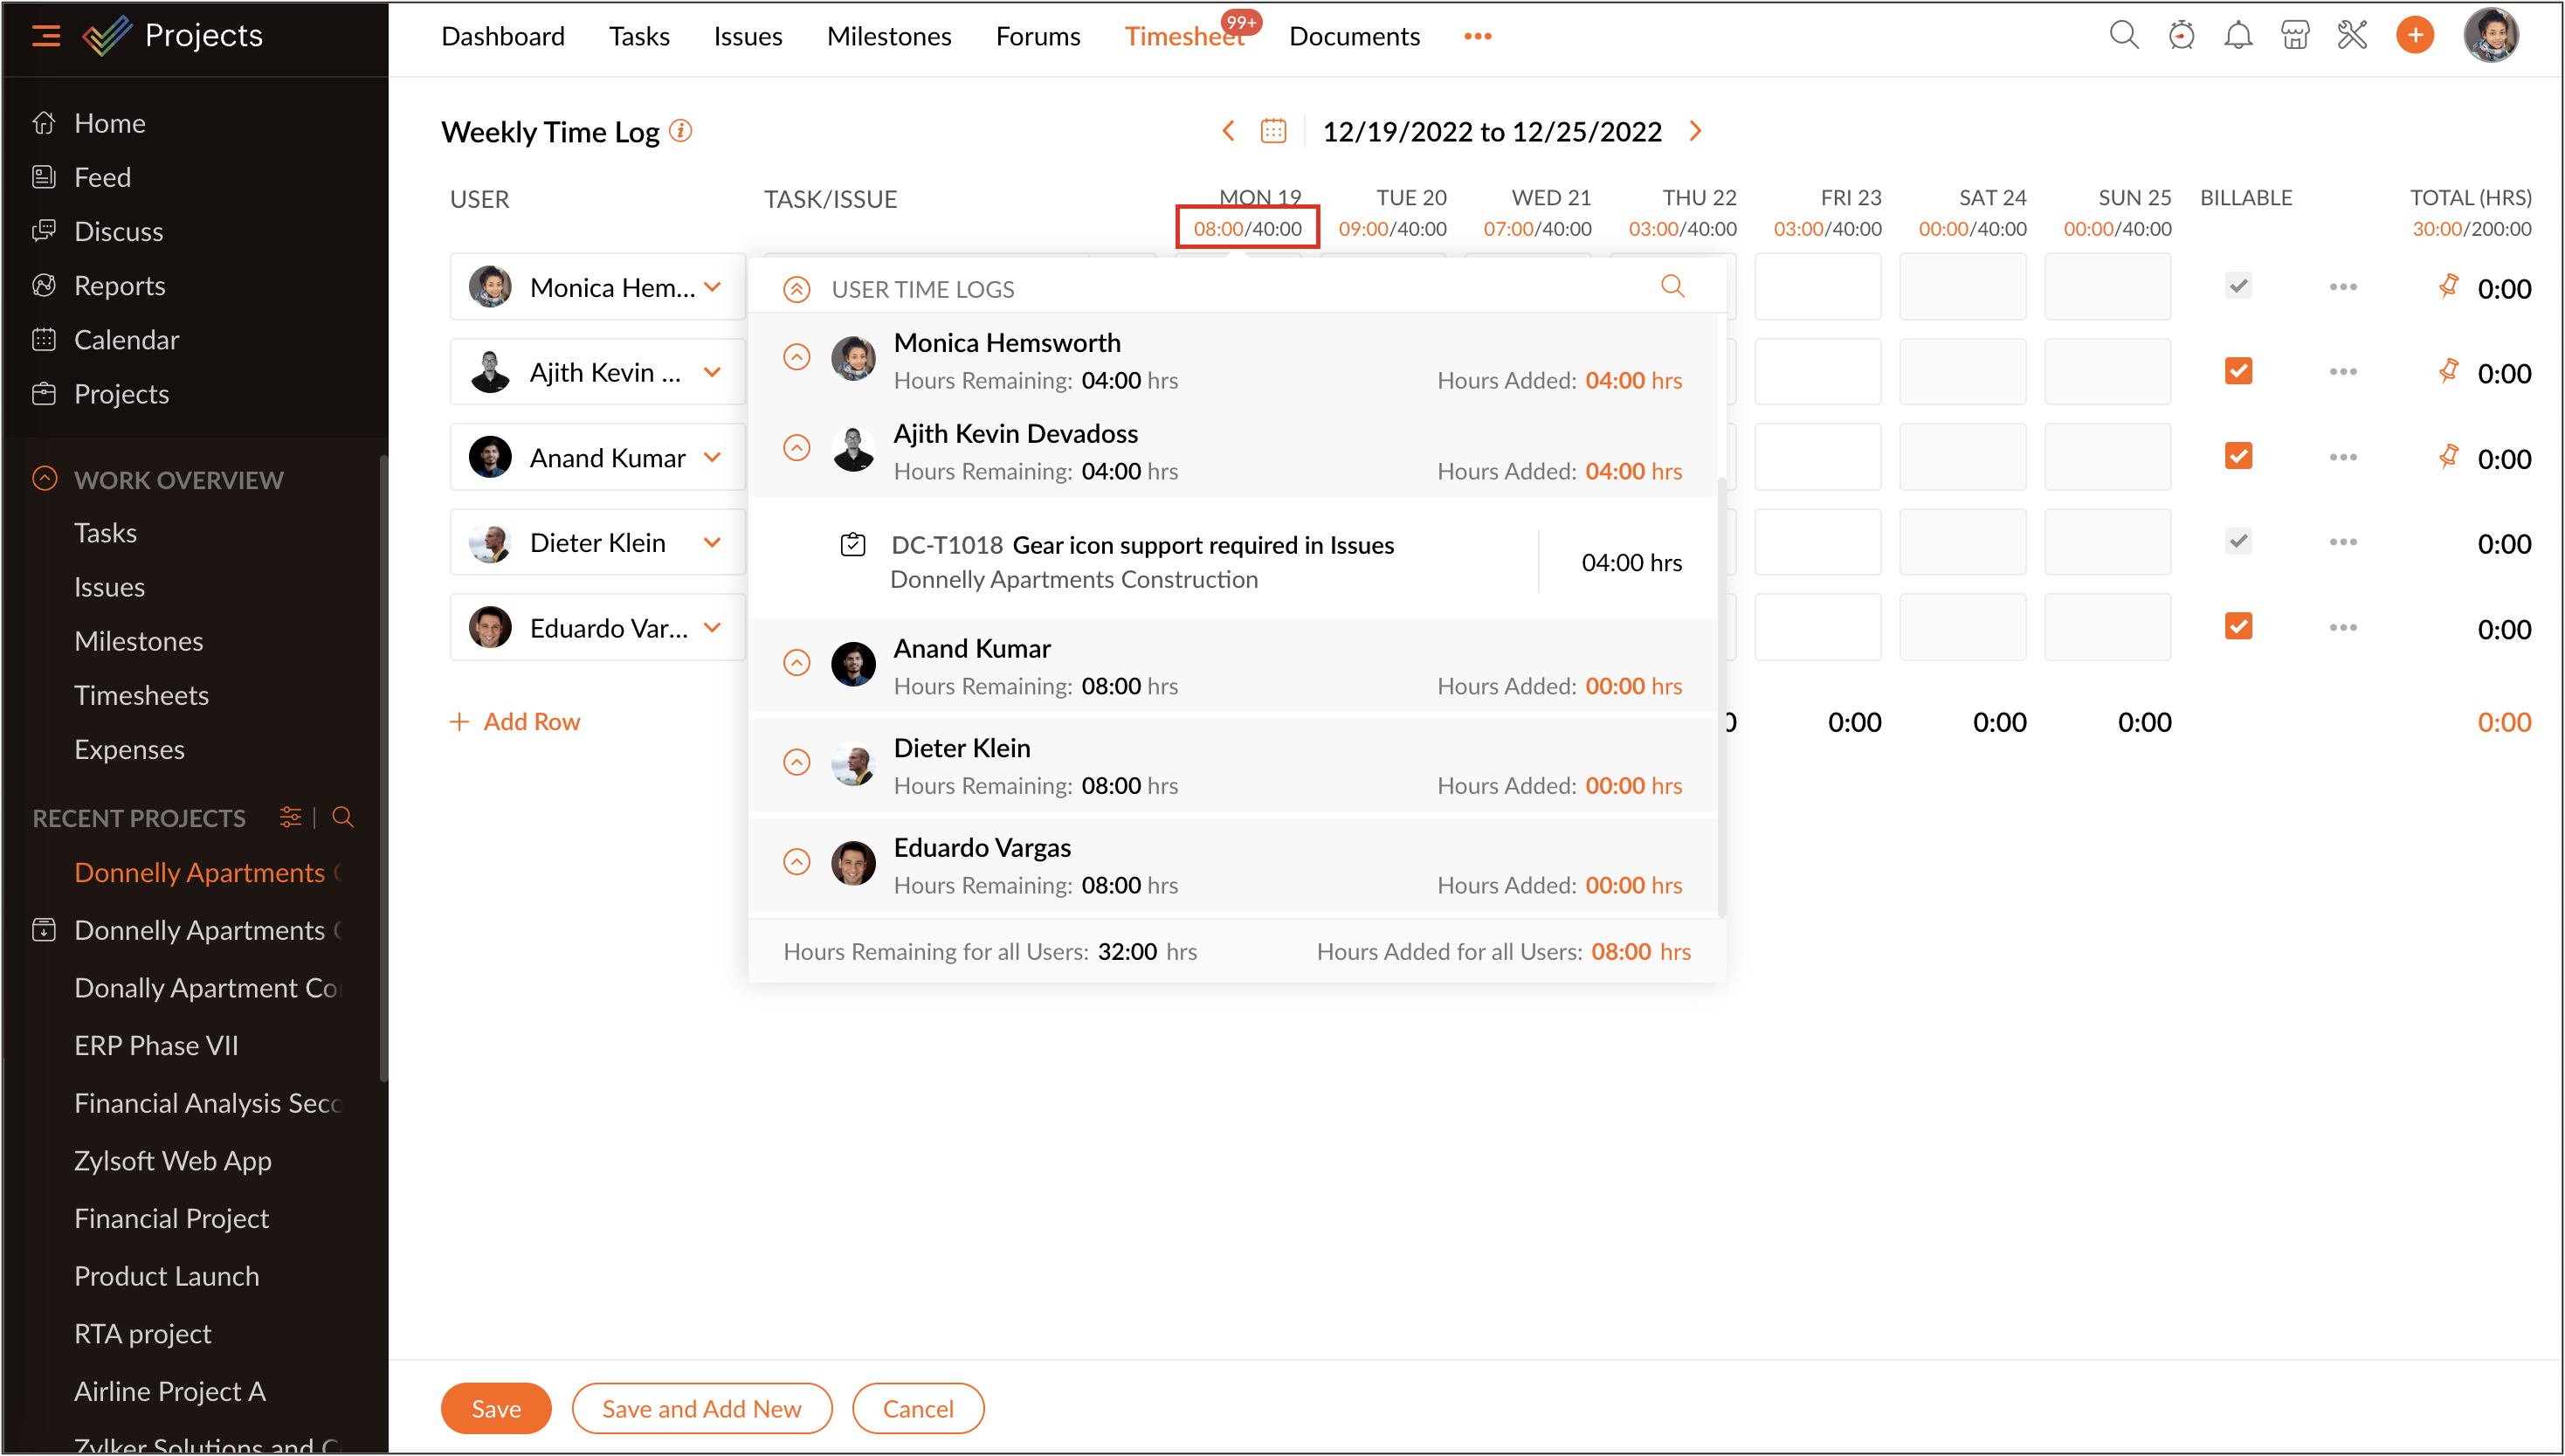Image resolution: width=2565 pixels, height=1456 pixels.
Task: Click the hamburger menu icon
Action: pyautogui.click(x=46, y=36)
